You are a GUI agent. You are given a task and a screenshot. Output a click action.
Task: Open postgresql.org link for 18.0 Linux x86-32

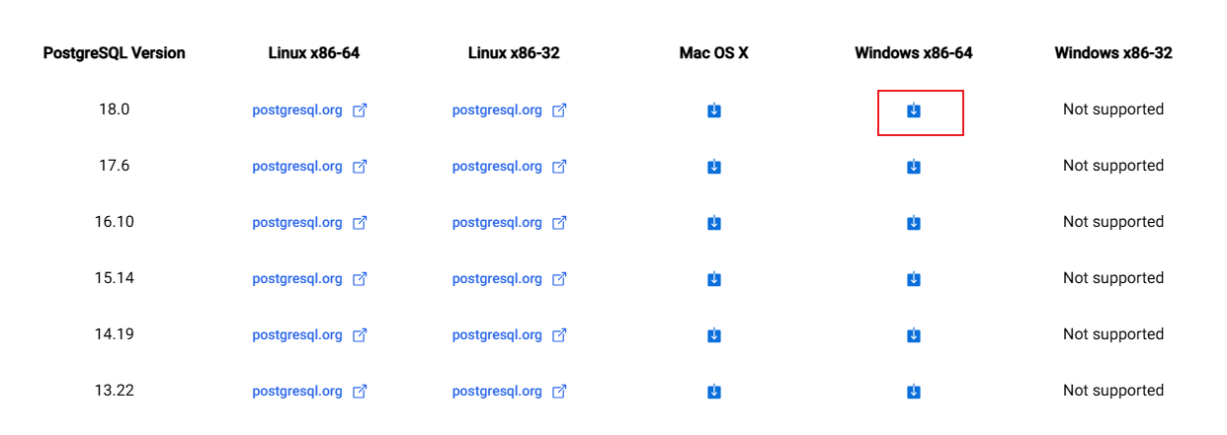tap(497, 110)
